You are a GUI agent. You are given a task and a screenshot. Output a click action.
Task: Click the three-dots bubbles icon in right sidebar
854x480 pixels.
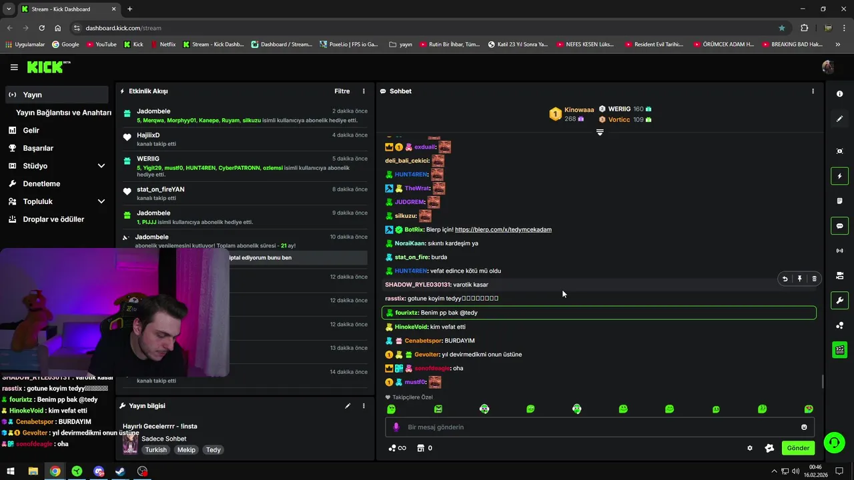[x=839, y=325]
